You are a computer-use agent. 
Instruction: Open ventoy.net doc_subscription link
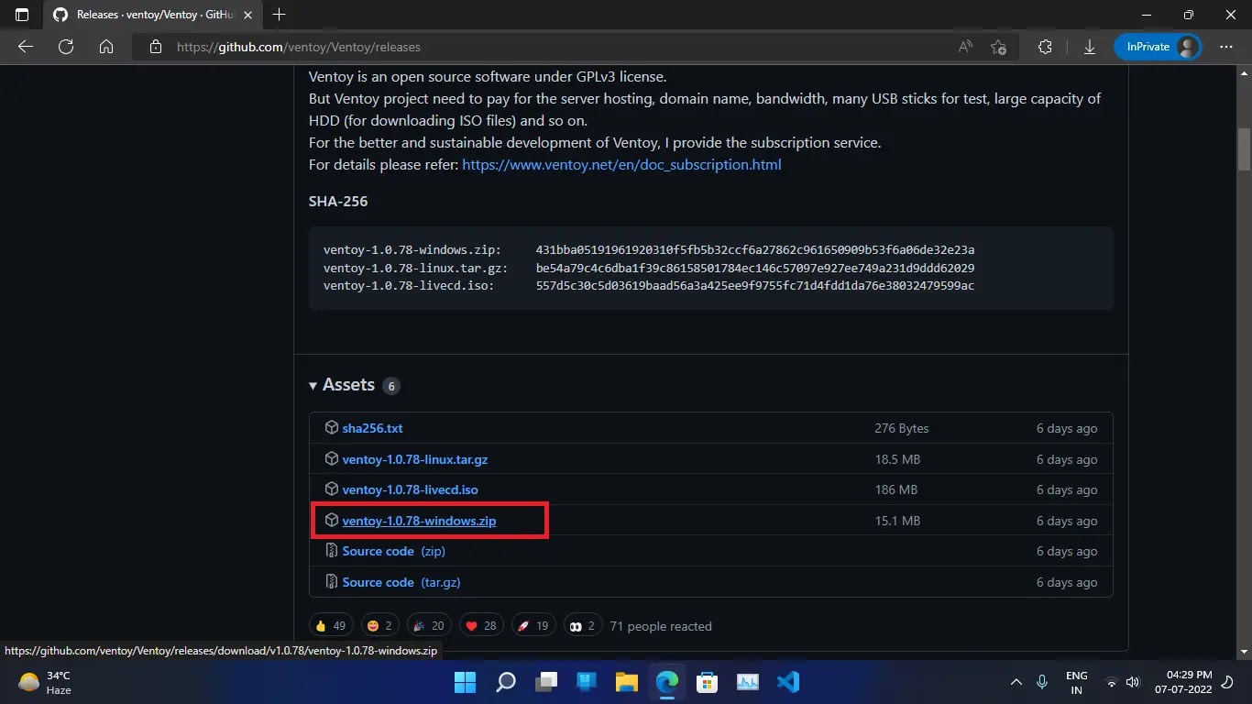tap(621, 165)
